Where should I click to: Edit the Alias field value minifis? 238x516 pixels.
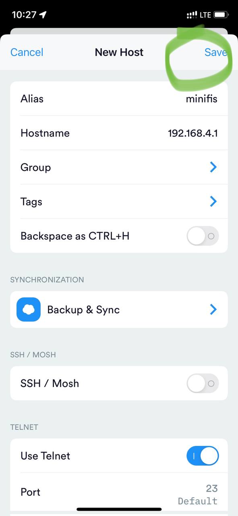(201, 99)
